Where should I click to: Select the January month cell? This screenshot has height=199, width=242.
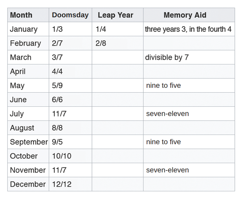[x=24, y=29]
